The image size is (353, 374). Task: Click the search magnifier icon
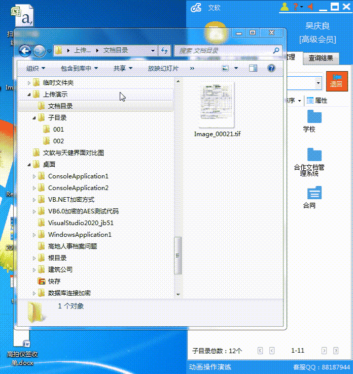tap(276, 50)
